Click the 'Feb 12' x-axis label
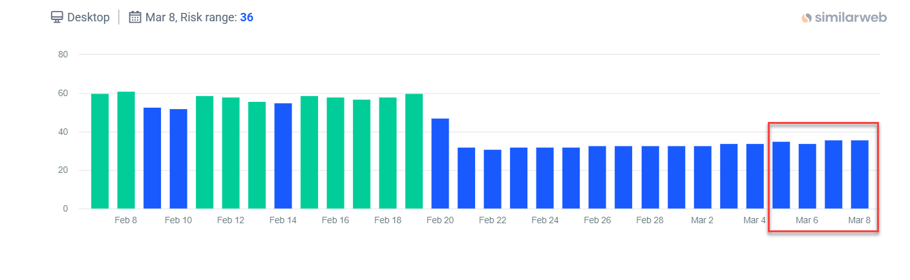 [231, 221]
